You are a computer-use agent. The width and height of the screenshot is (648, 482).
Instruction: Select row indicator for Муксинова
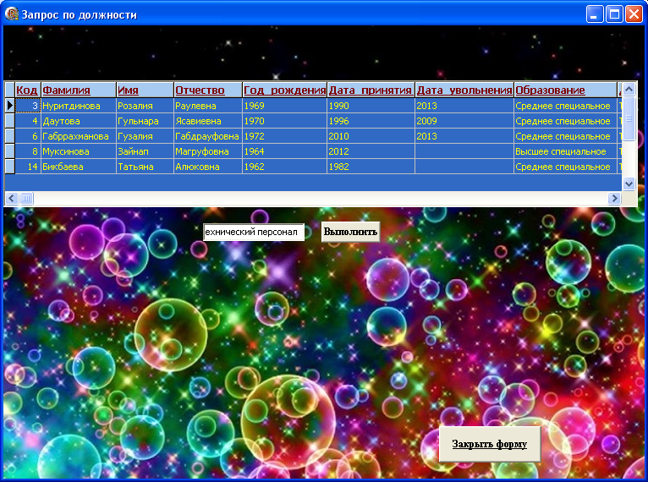click(10, 151)
